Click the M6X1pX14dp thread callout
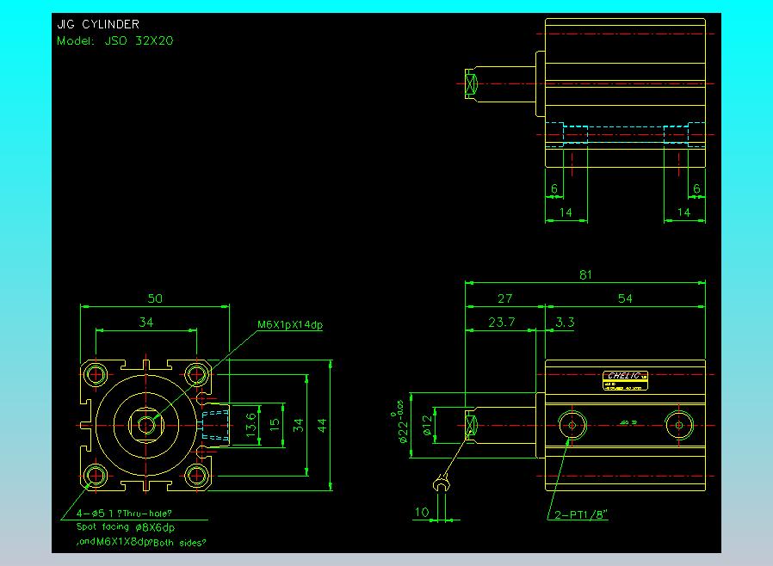Image resolution: width=773 pixels, height=566 pixels. [x=290, y=325]
